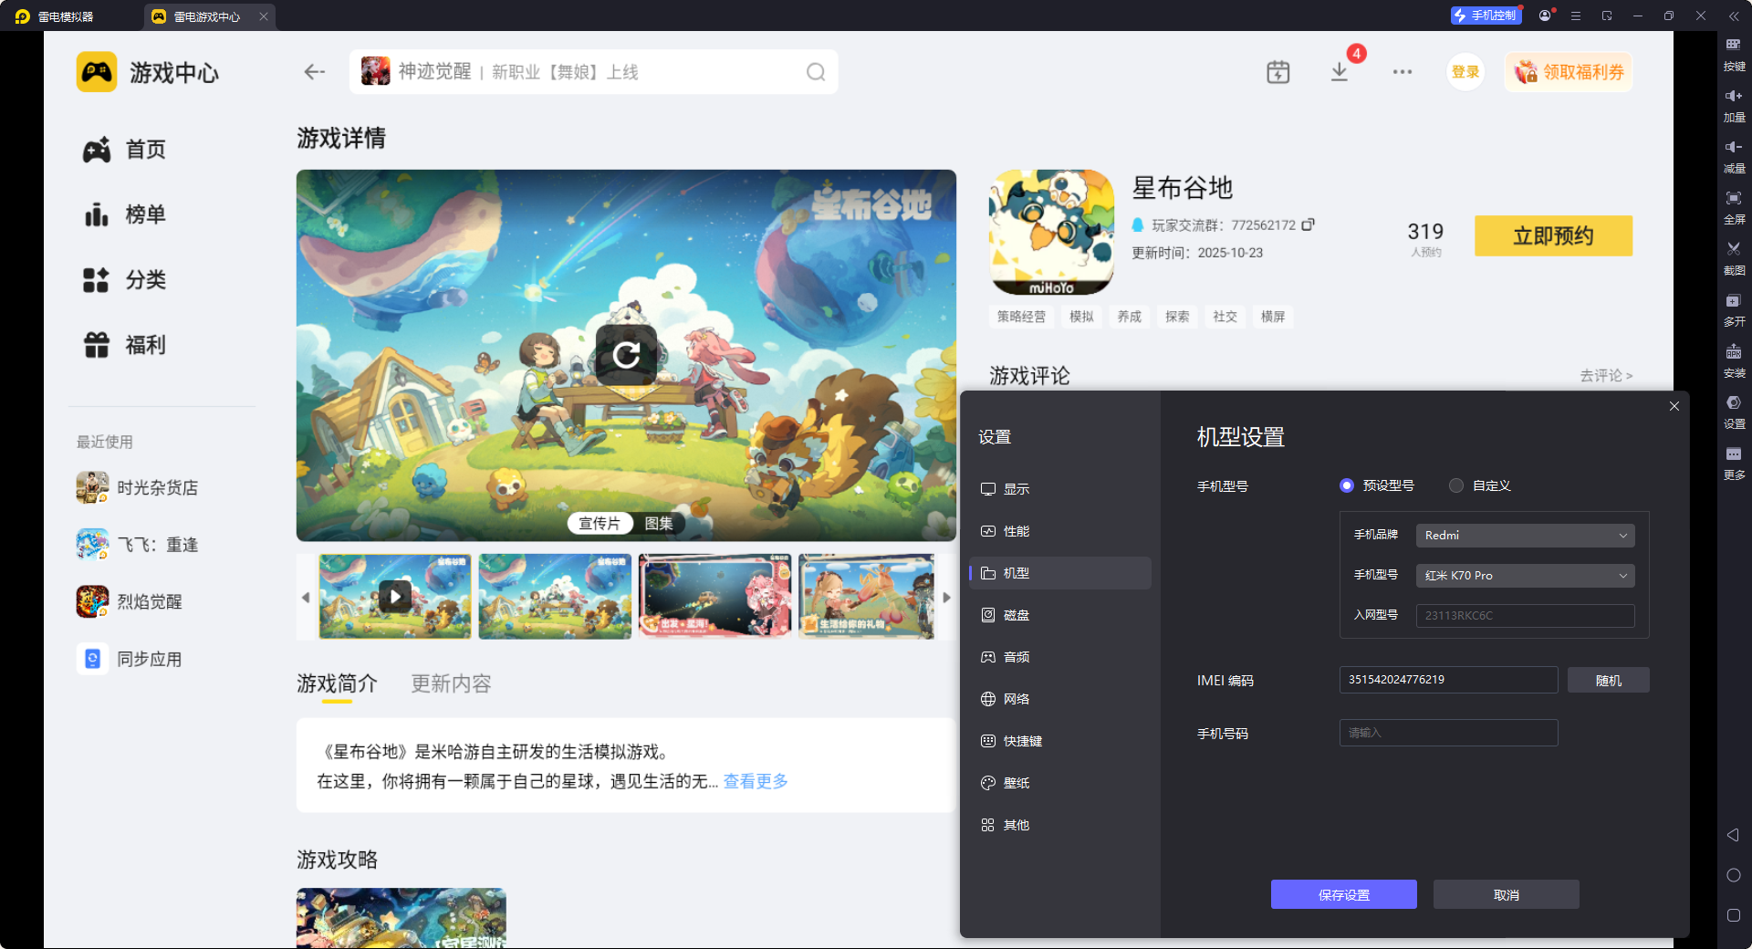Open 福利 benefits in the sidebar

(125, 345)
